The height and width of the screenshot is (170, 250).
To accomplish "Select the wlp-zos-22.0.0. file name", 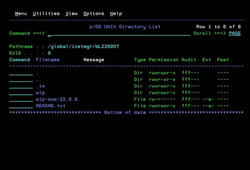I will pyautogui.click(x=58, y=99).
